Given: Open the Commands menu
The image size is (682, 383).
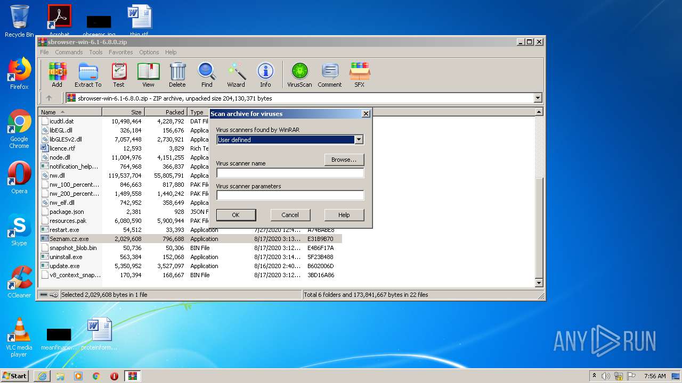Looking at the screenshot, I should coord(69,52).
